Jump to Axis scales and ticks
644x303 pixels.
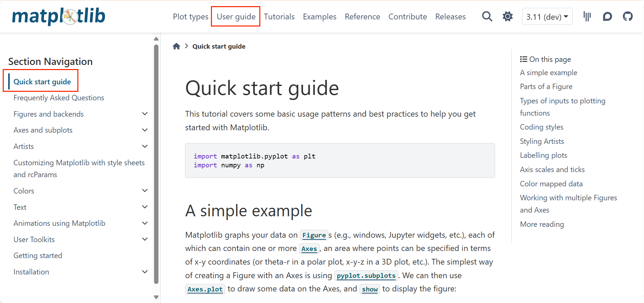pos(552,169)
